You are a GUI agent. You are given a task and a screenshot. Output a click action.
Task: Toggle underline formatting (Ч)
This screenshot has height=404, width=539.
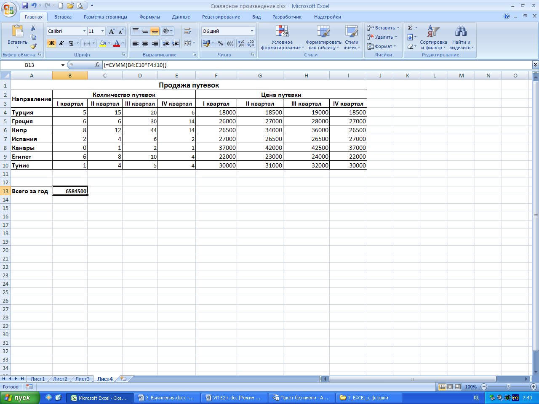[x=71, y=43]
